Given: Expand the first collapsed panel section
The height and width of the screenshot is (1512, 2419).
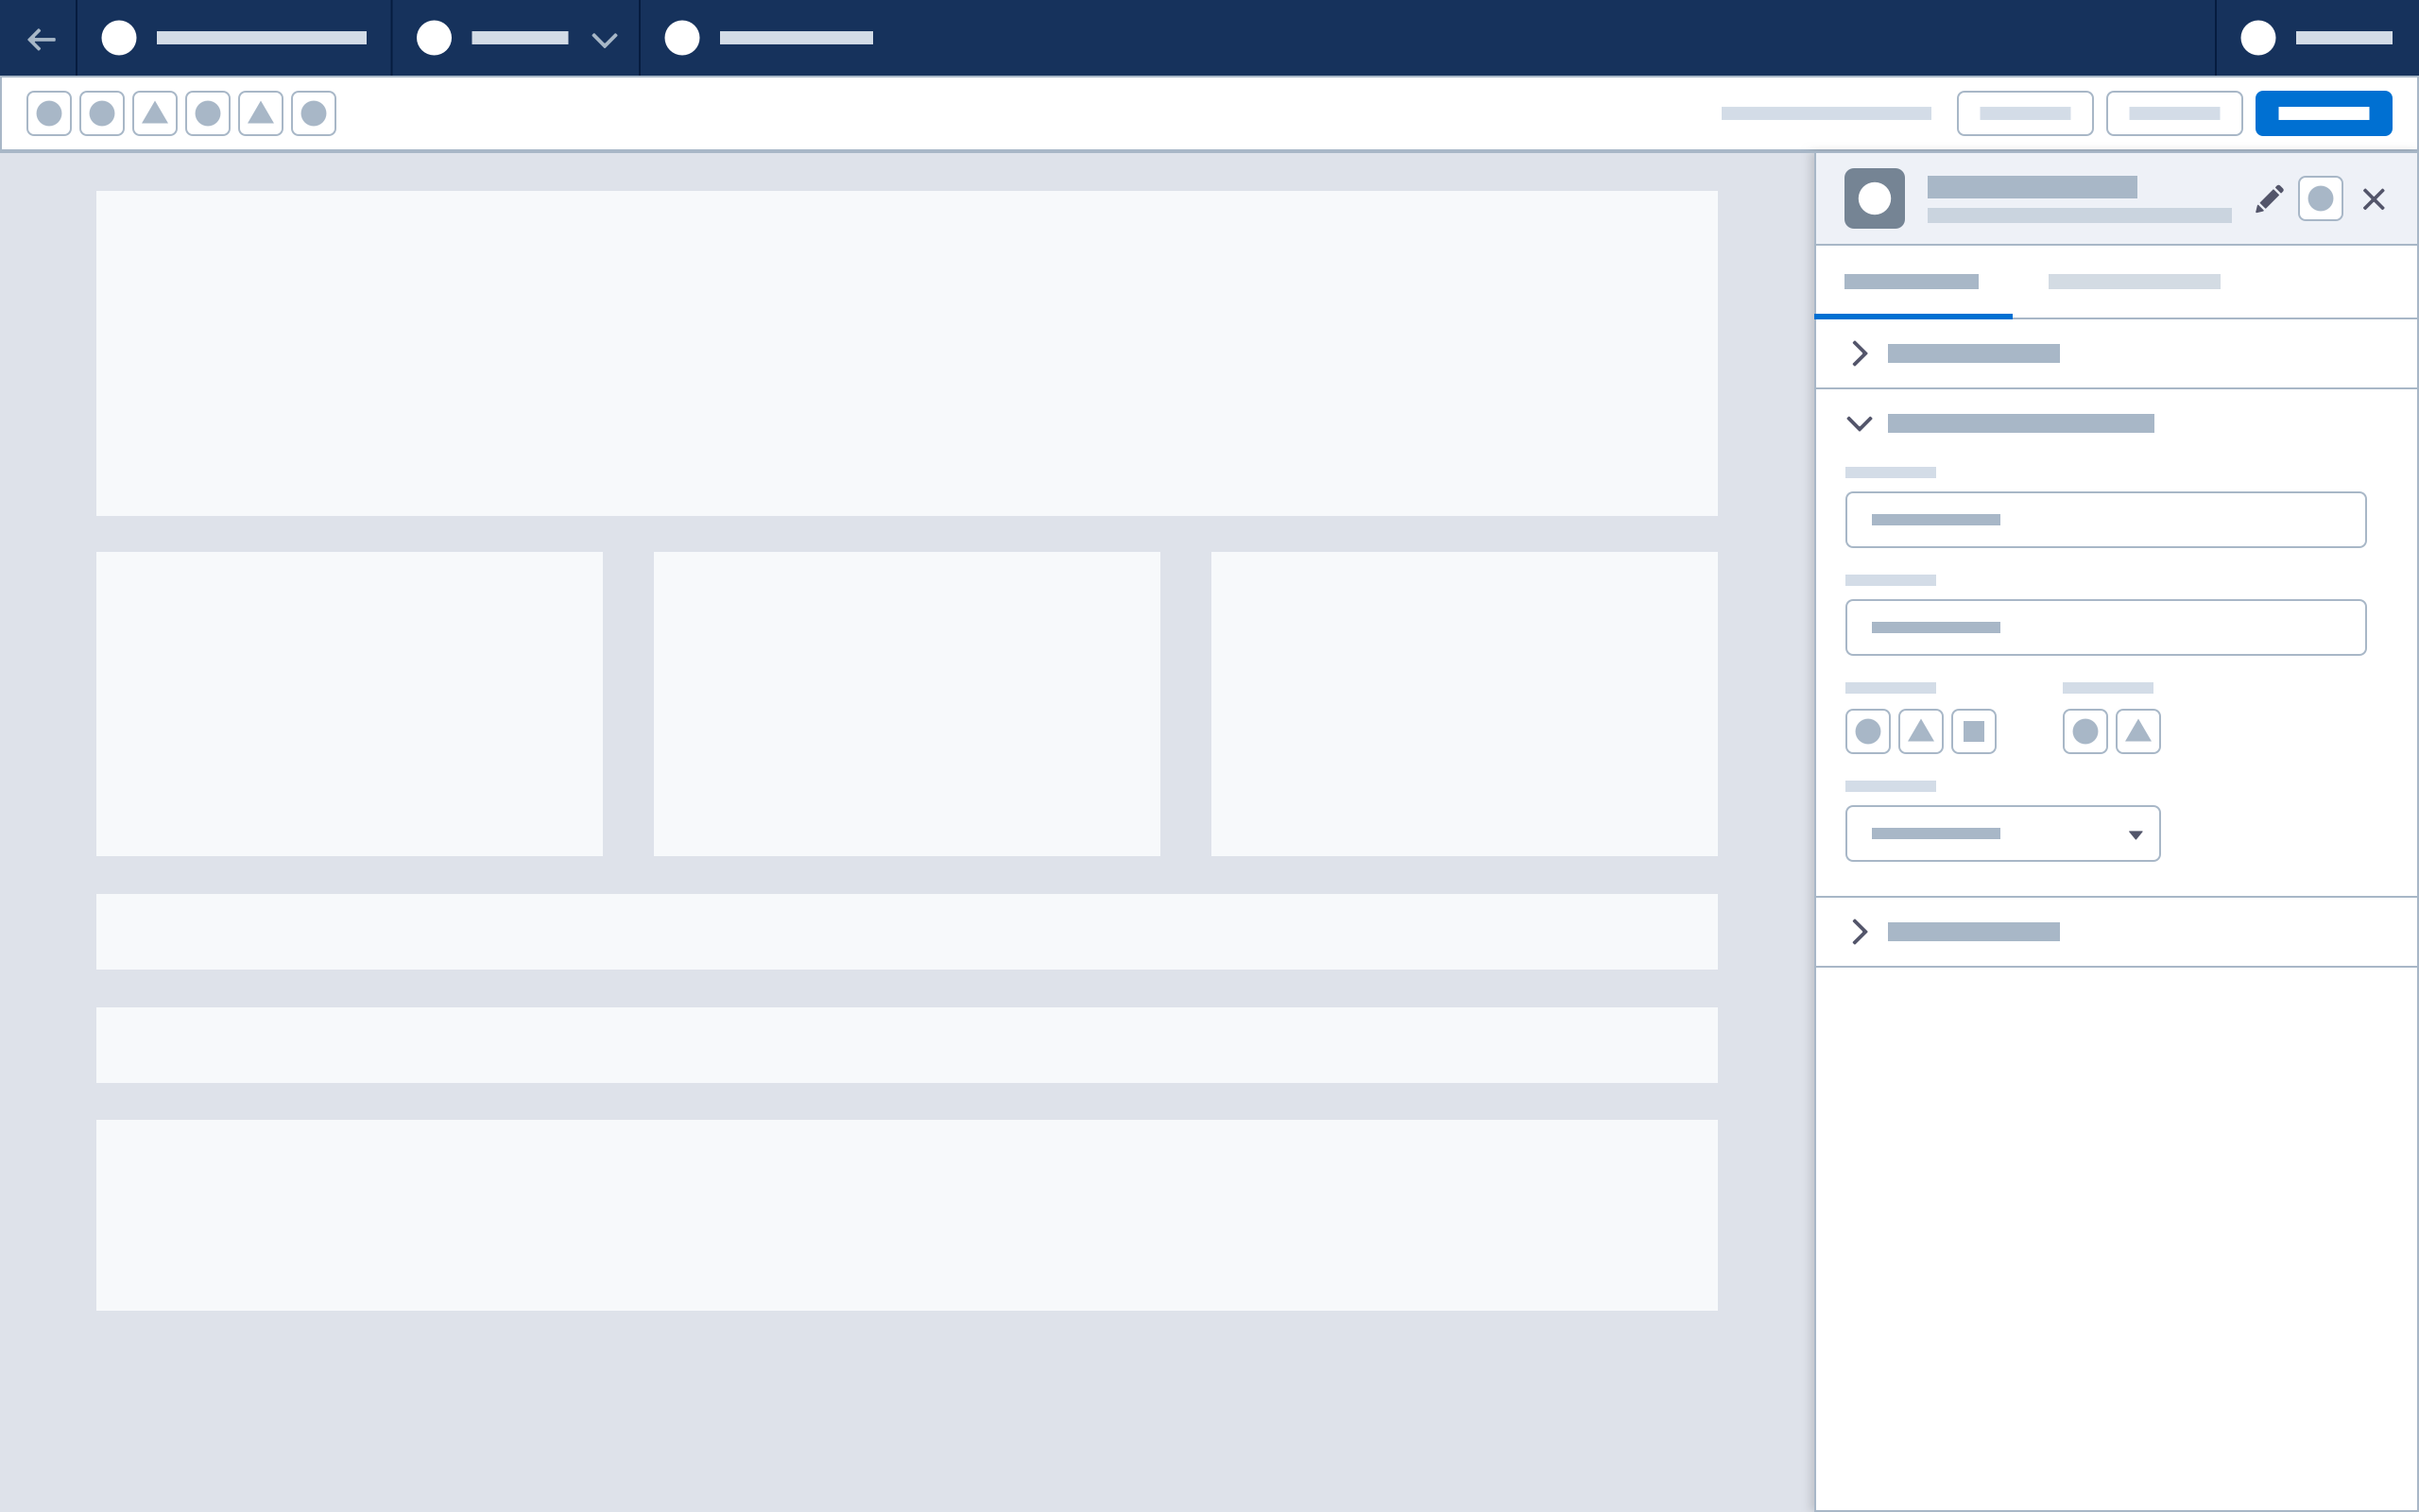Looking at the screenshot, I should tap(1861, 353).
